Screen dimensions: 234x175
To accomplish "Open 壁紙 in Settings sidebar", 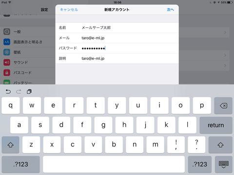I will (x=28, y=52).
